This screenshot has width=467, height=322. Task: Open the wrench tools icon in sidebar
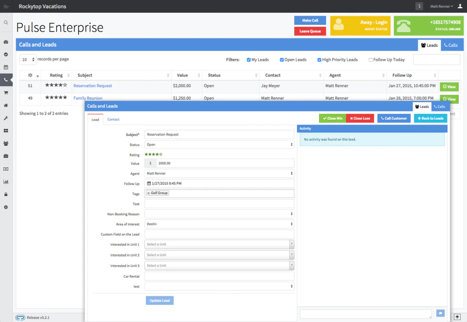[6, 118]
